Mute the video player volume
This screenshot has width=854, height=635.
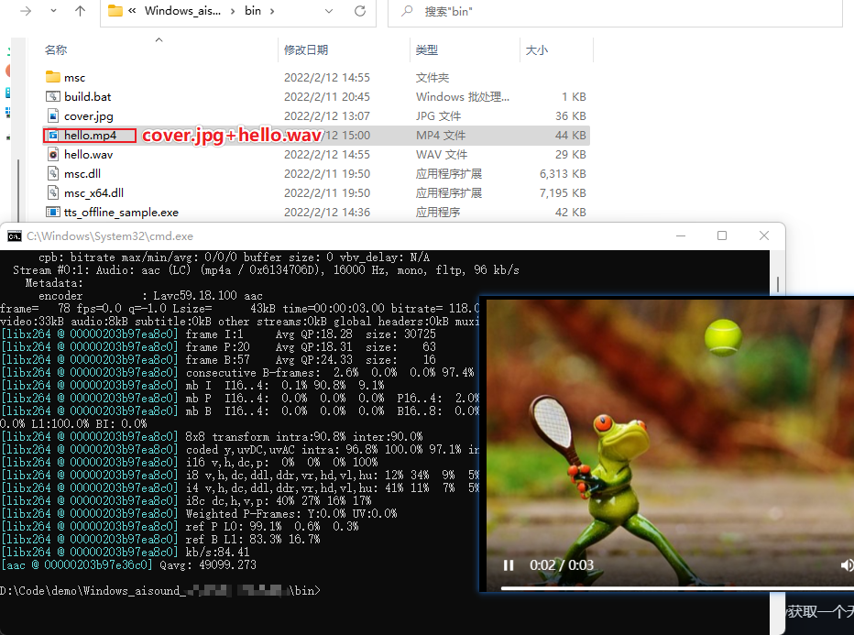tap(847, 565)
